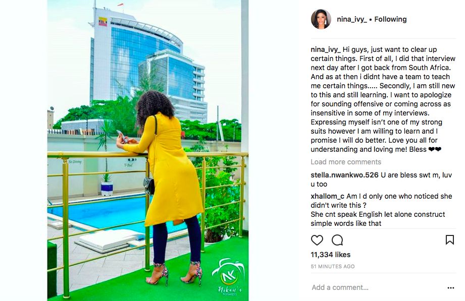Like the post with the heart icon

pyautogui.click(x=317, y=240)
